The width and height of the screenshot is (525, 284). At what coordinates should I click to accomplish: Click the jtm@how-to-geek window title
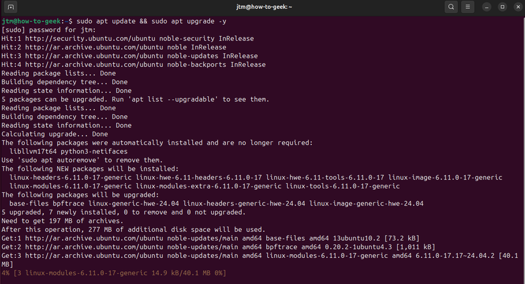(262, 7)
